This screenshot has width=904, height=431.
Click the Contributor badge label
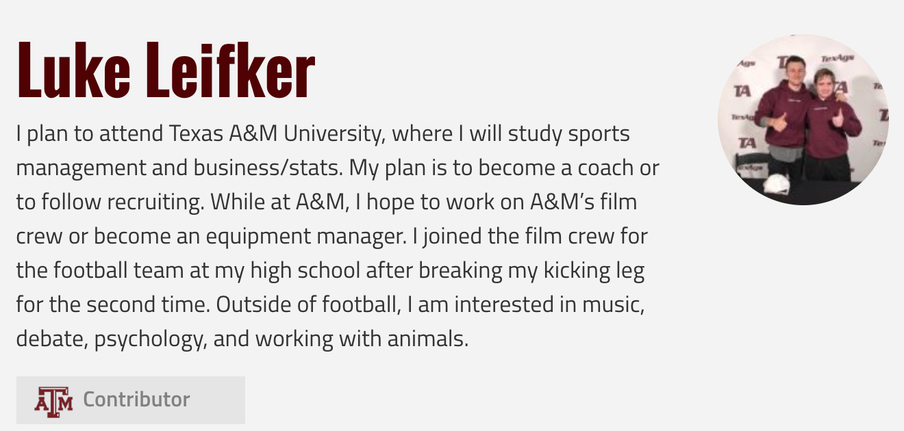(136, 400)
